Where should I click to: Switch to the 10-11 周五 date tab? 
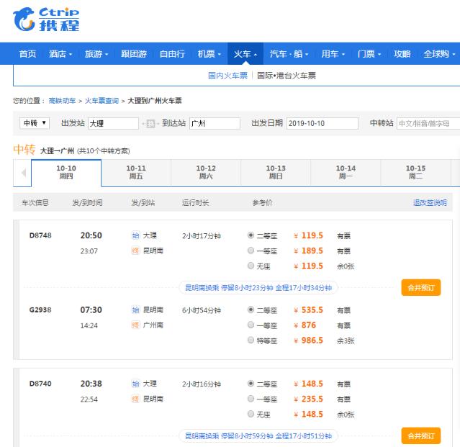point(136,173)
